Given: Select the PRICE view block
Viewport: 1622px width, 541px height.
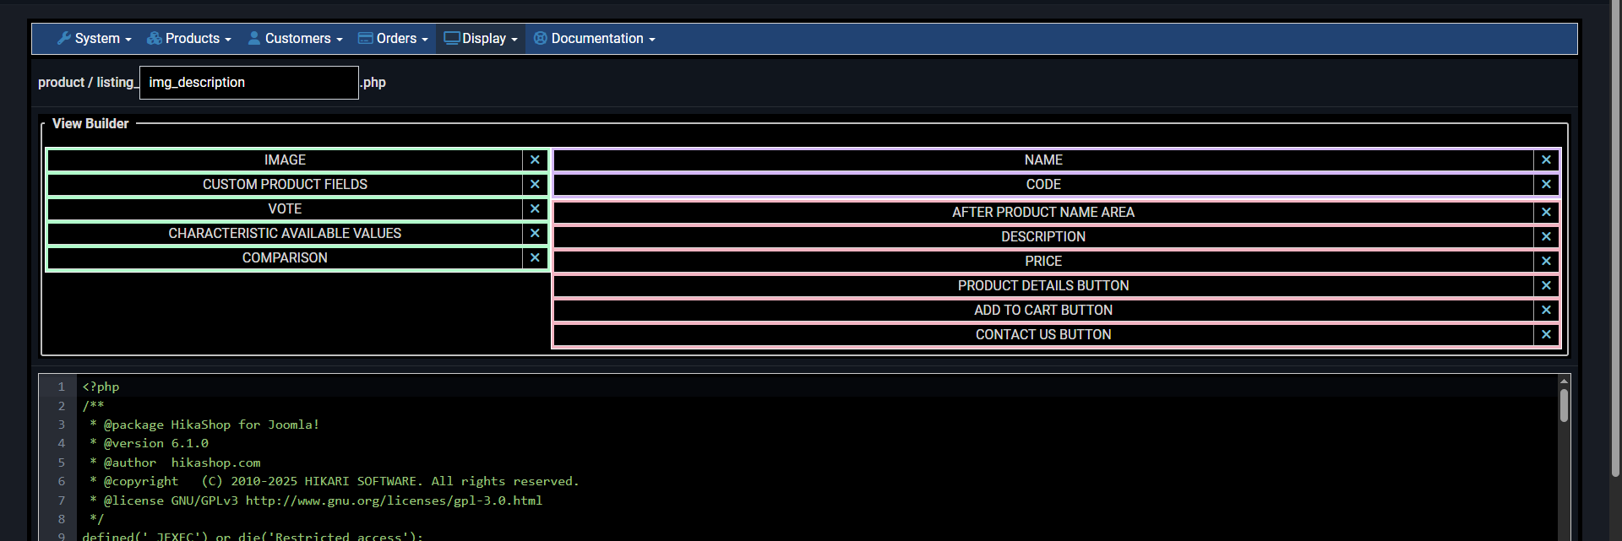Looking at the screenshot, I should [x=1043, y=262].
